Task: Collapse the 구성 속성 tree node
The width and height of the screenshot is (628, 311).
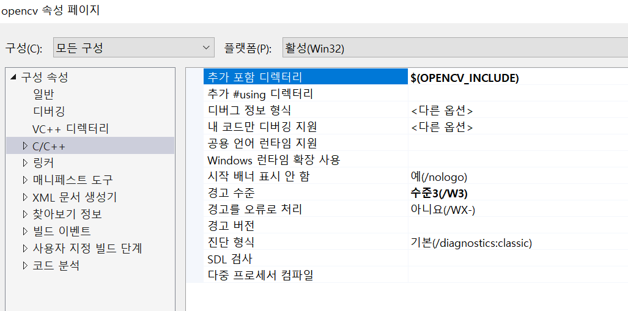Action: (x=13, y=77)
